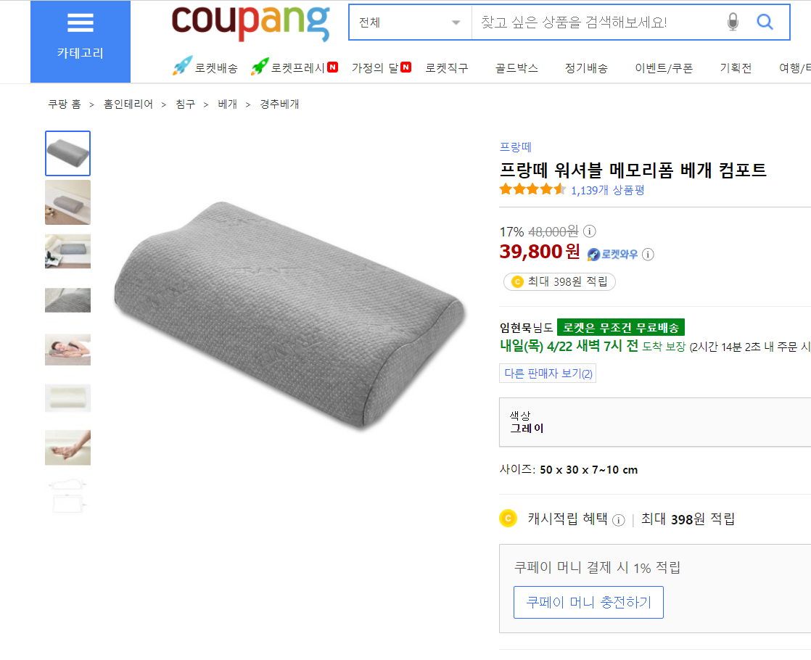Click the magnifier search icon
The height and width of the screenshot is (660, 811).
click(765, 22)
